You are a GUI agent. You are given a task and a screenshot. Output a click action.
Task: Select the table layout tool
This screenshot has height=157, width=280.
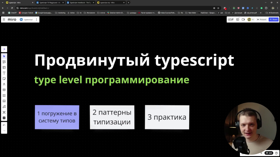[x=4, y=68]
